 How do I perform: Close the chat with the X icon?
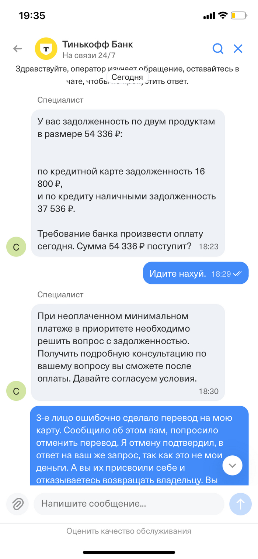tap(238, 49)
